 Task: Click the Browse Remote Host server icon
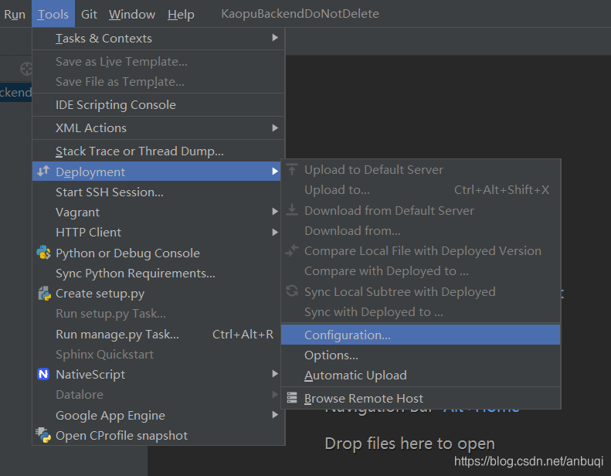[292, 398]
